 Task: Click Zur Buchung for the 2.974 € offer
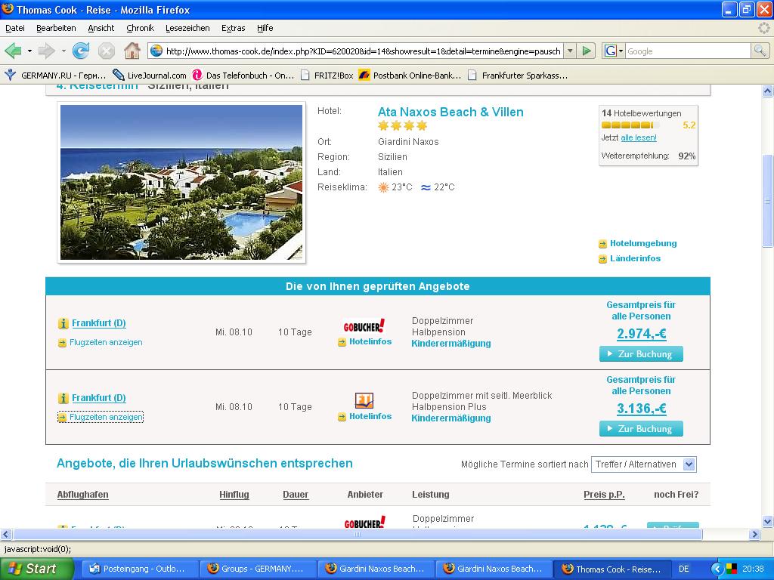[x=641, y=354]
